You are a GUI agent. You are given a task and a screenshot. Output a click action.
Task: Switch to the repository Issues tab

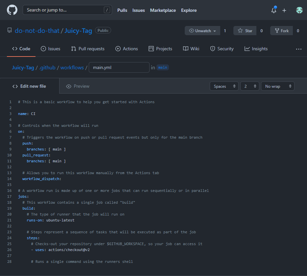(x=51, y=49)
